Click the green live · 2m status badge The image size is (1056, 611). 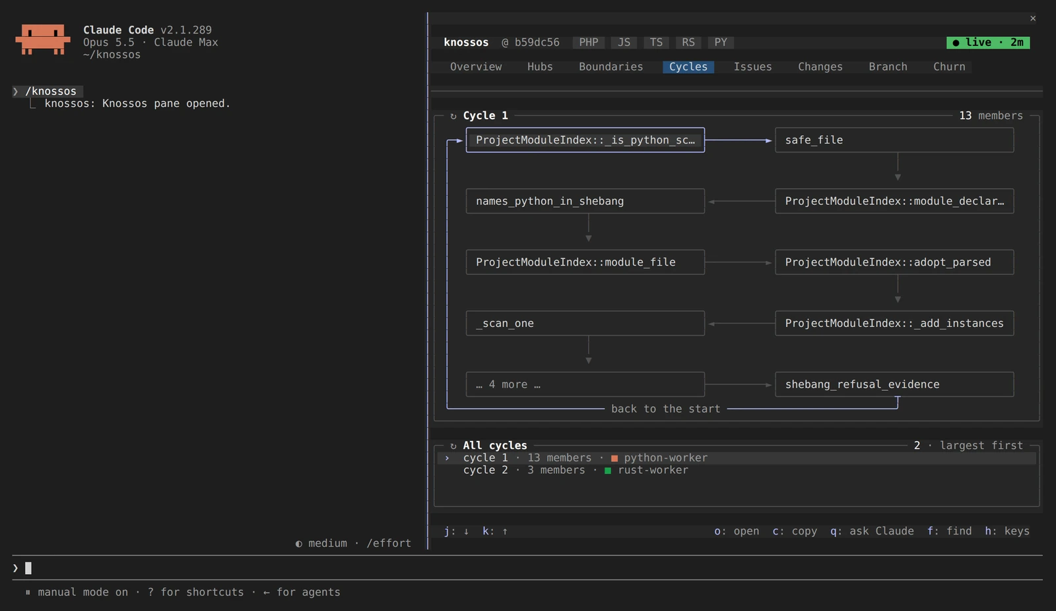pyautogui.click(x=988, y=42)
